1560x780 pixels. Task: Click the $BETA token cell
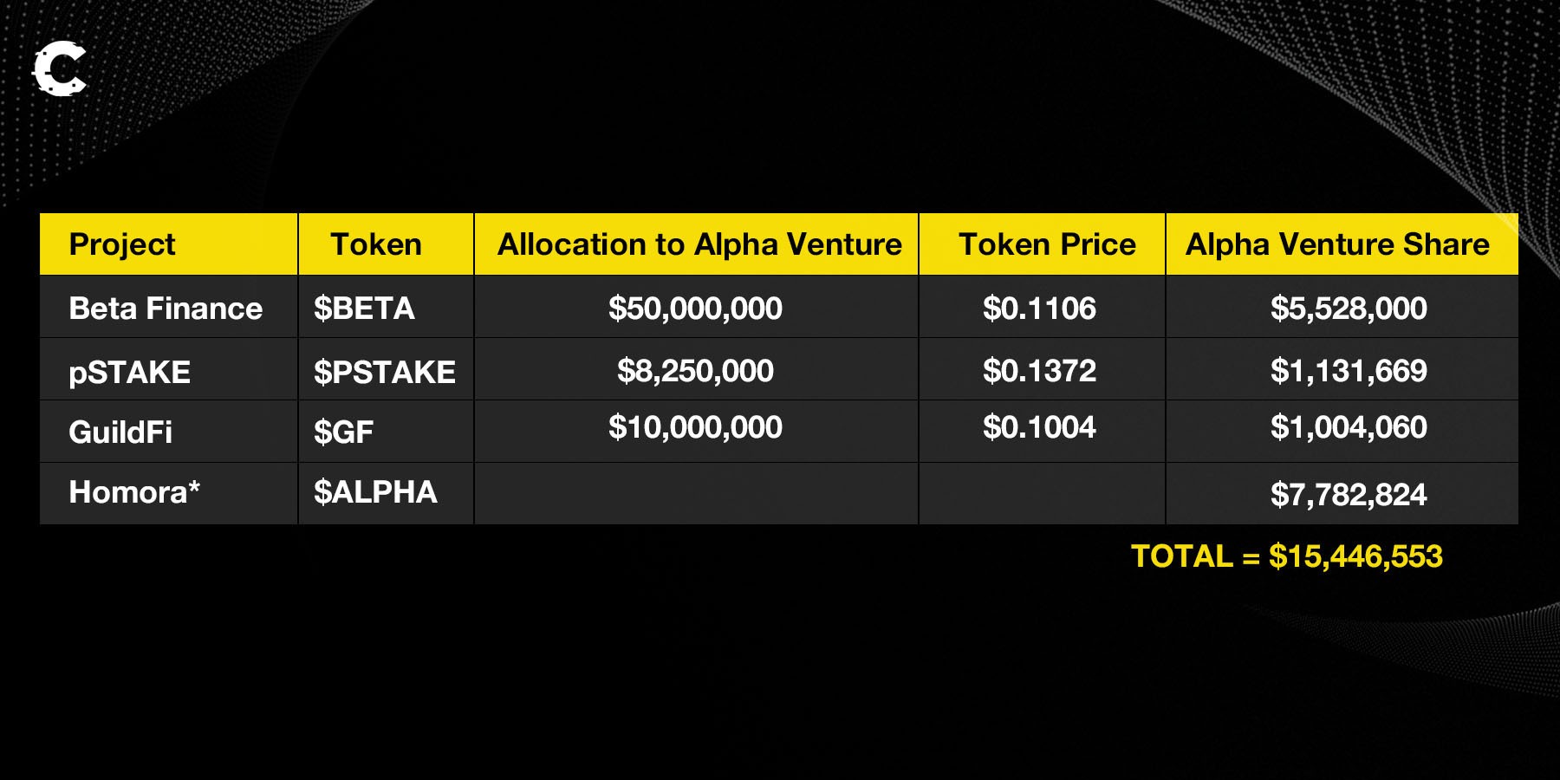pyautogui.click(x=364, y=309)
